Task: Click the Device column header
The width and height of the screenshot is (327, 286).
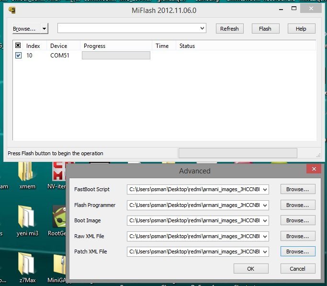Action: coord(58,46)
